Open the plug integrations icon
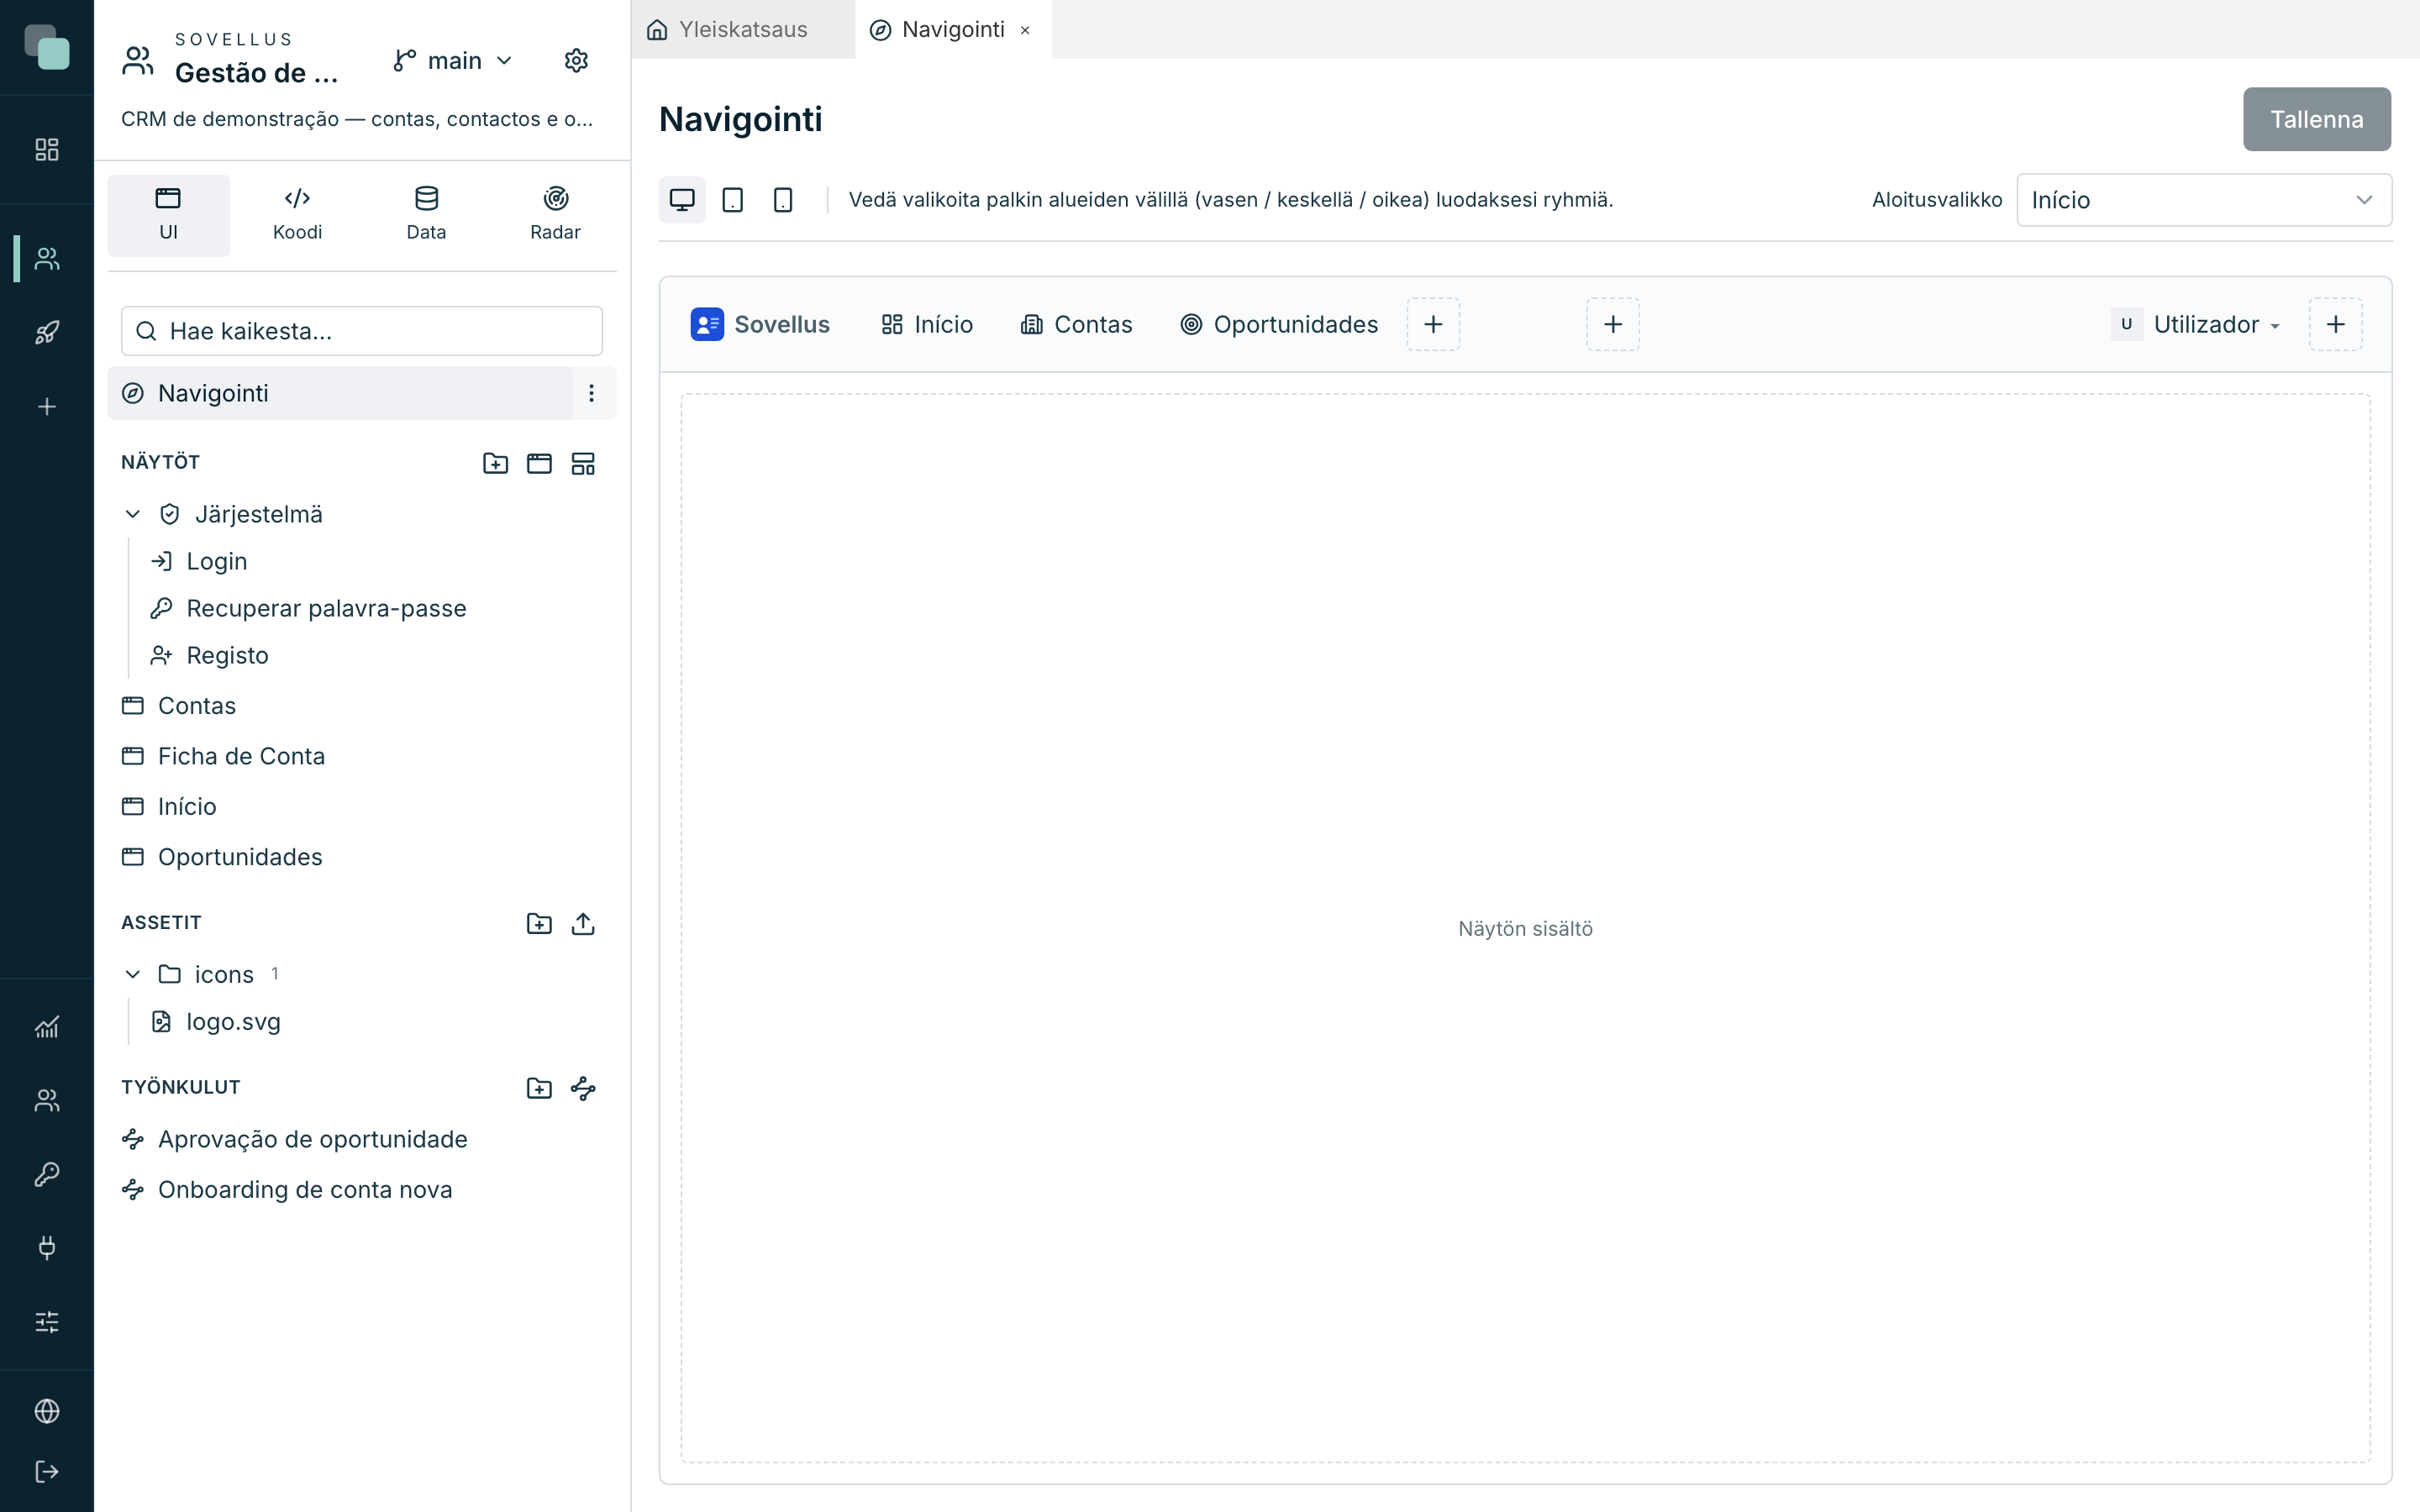Screen dimensions: 2420x1512 coord(47,1248)
